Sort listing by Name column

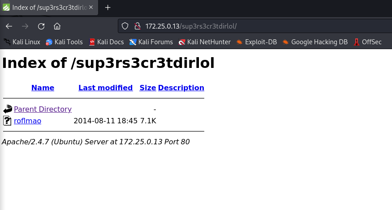pos(43,88)
